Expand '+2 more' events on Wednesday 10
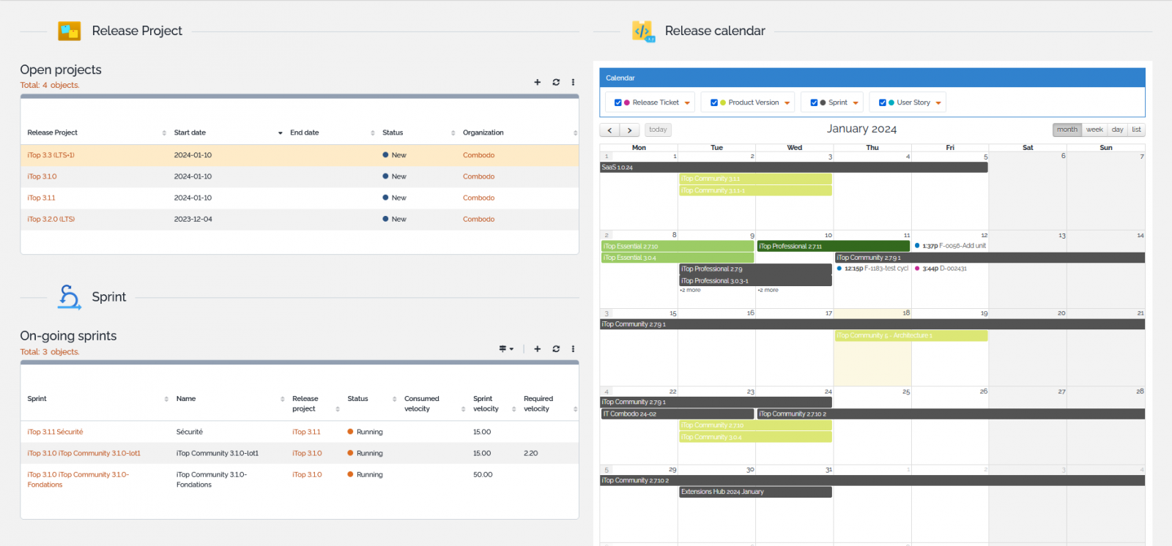The height and width of the screenshot is (546, 1172). point(768,291)
